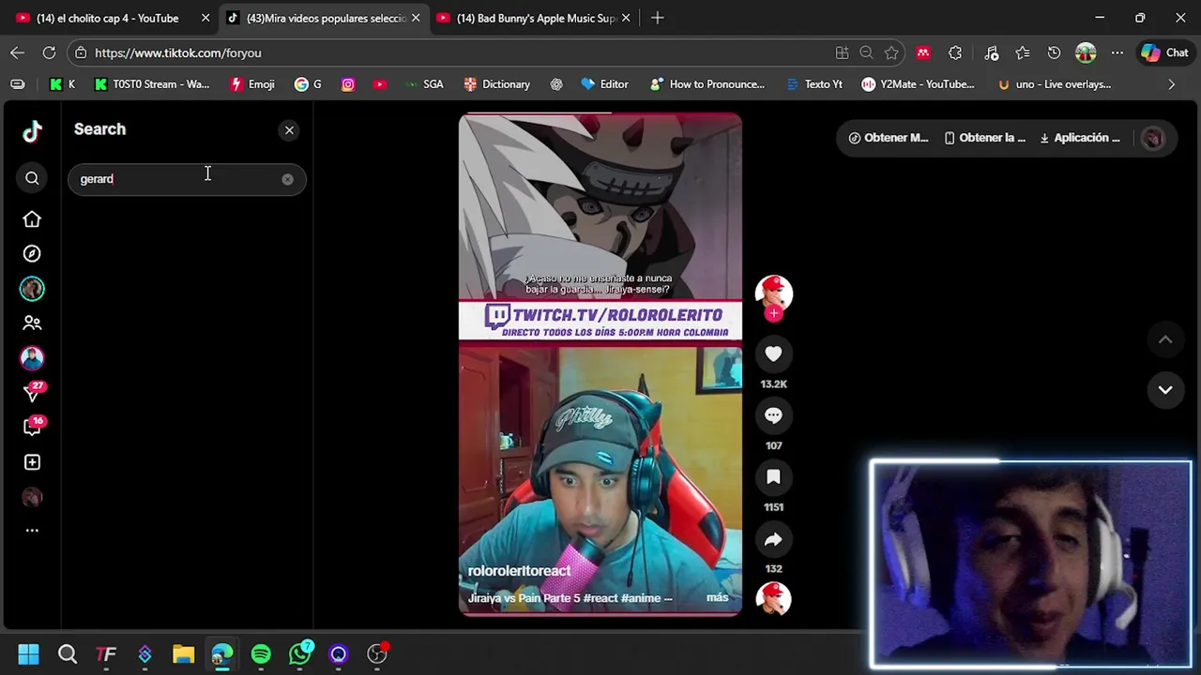The width and height of the screenshot is (1201, 675).
Task: Click the 'Aplicación ...' download button
Action: [1079, 138]
